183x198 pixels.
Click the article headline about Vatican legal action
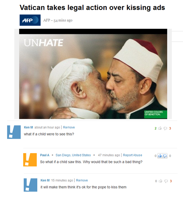(x=92, y=7)
